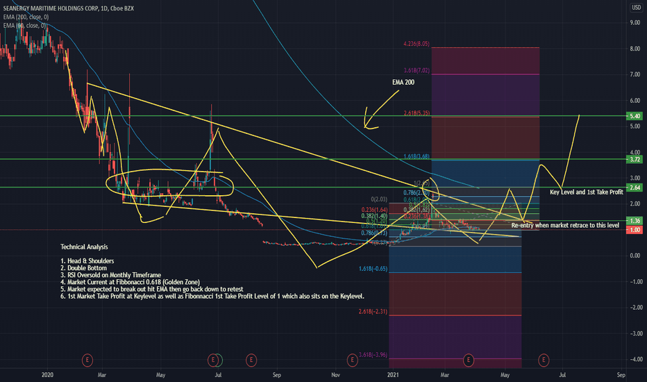This screenshot has height=382, width=647.
Task: Open the earnings marker after Mar 2021
Action: tap(469, 360)
